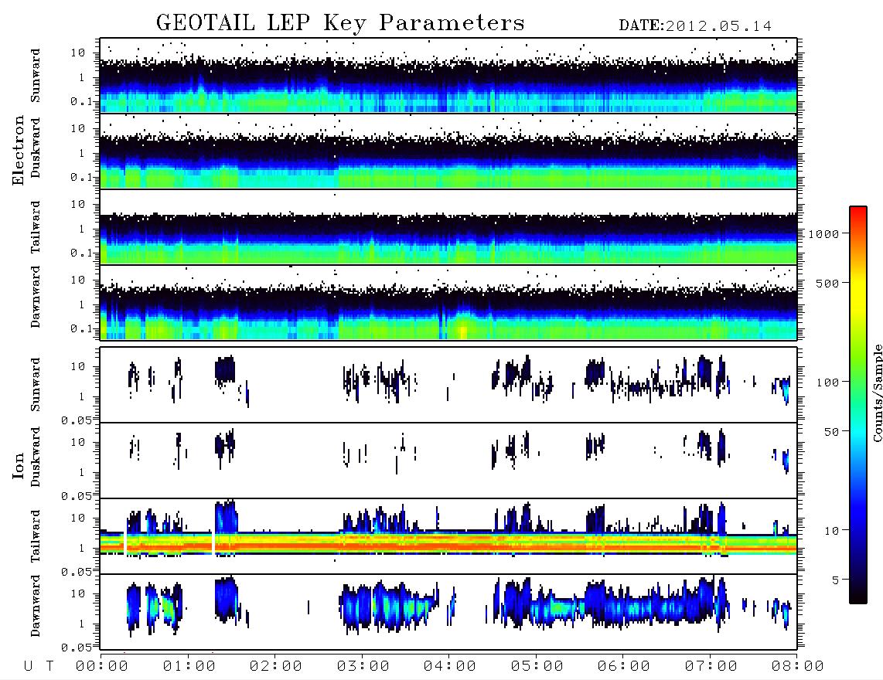The image size is (883, 680).
Task: Click the "1" tick of Electron Duskward panel
Action: (81, 153)
